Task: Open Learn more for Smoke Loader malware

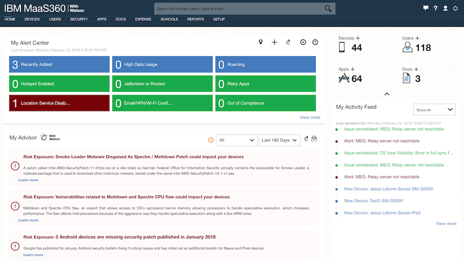Action: (28, 180)
